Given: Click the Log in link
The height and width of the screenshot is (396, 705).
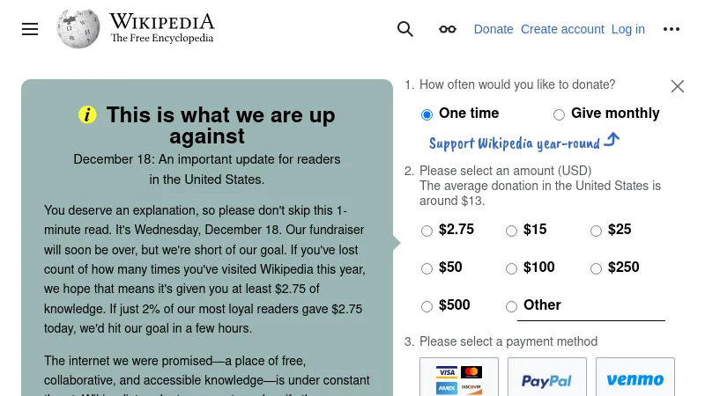Looking at the screenshot, I should [628, 29].
